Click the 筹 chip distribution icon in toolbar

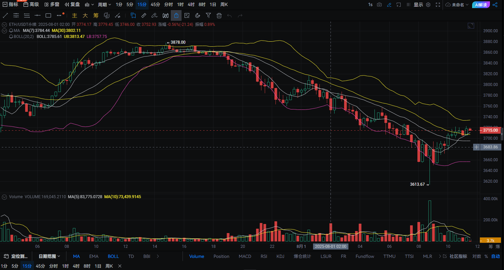coord(96,15)
